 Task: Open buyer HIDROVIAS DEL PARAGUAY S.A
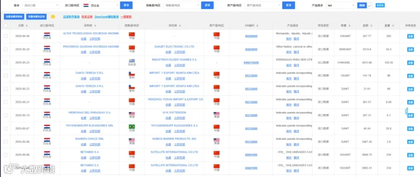tap(90, 113)
